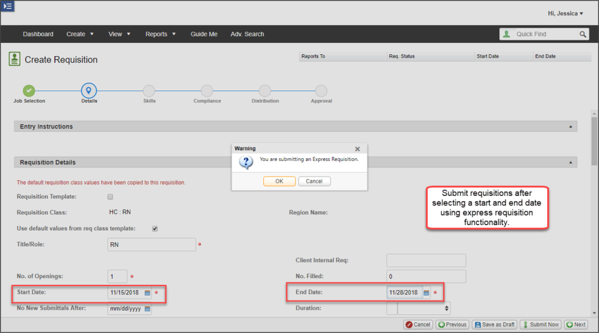Image resolution: width=599 pixels, height=333 pixels.
Task: Click the Create Requisition page icon
Action: (x=14, y=59)
